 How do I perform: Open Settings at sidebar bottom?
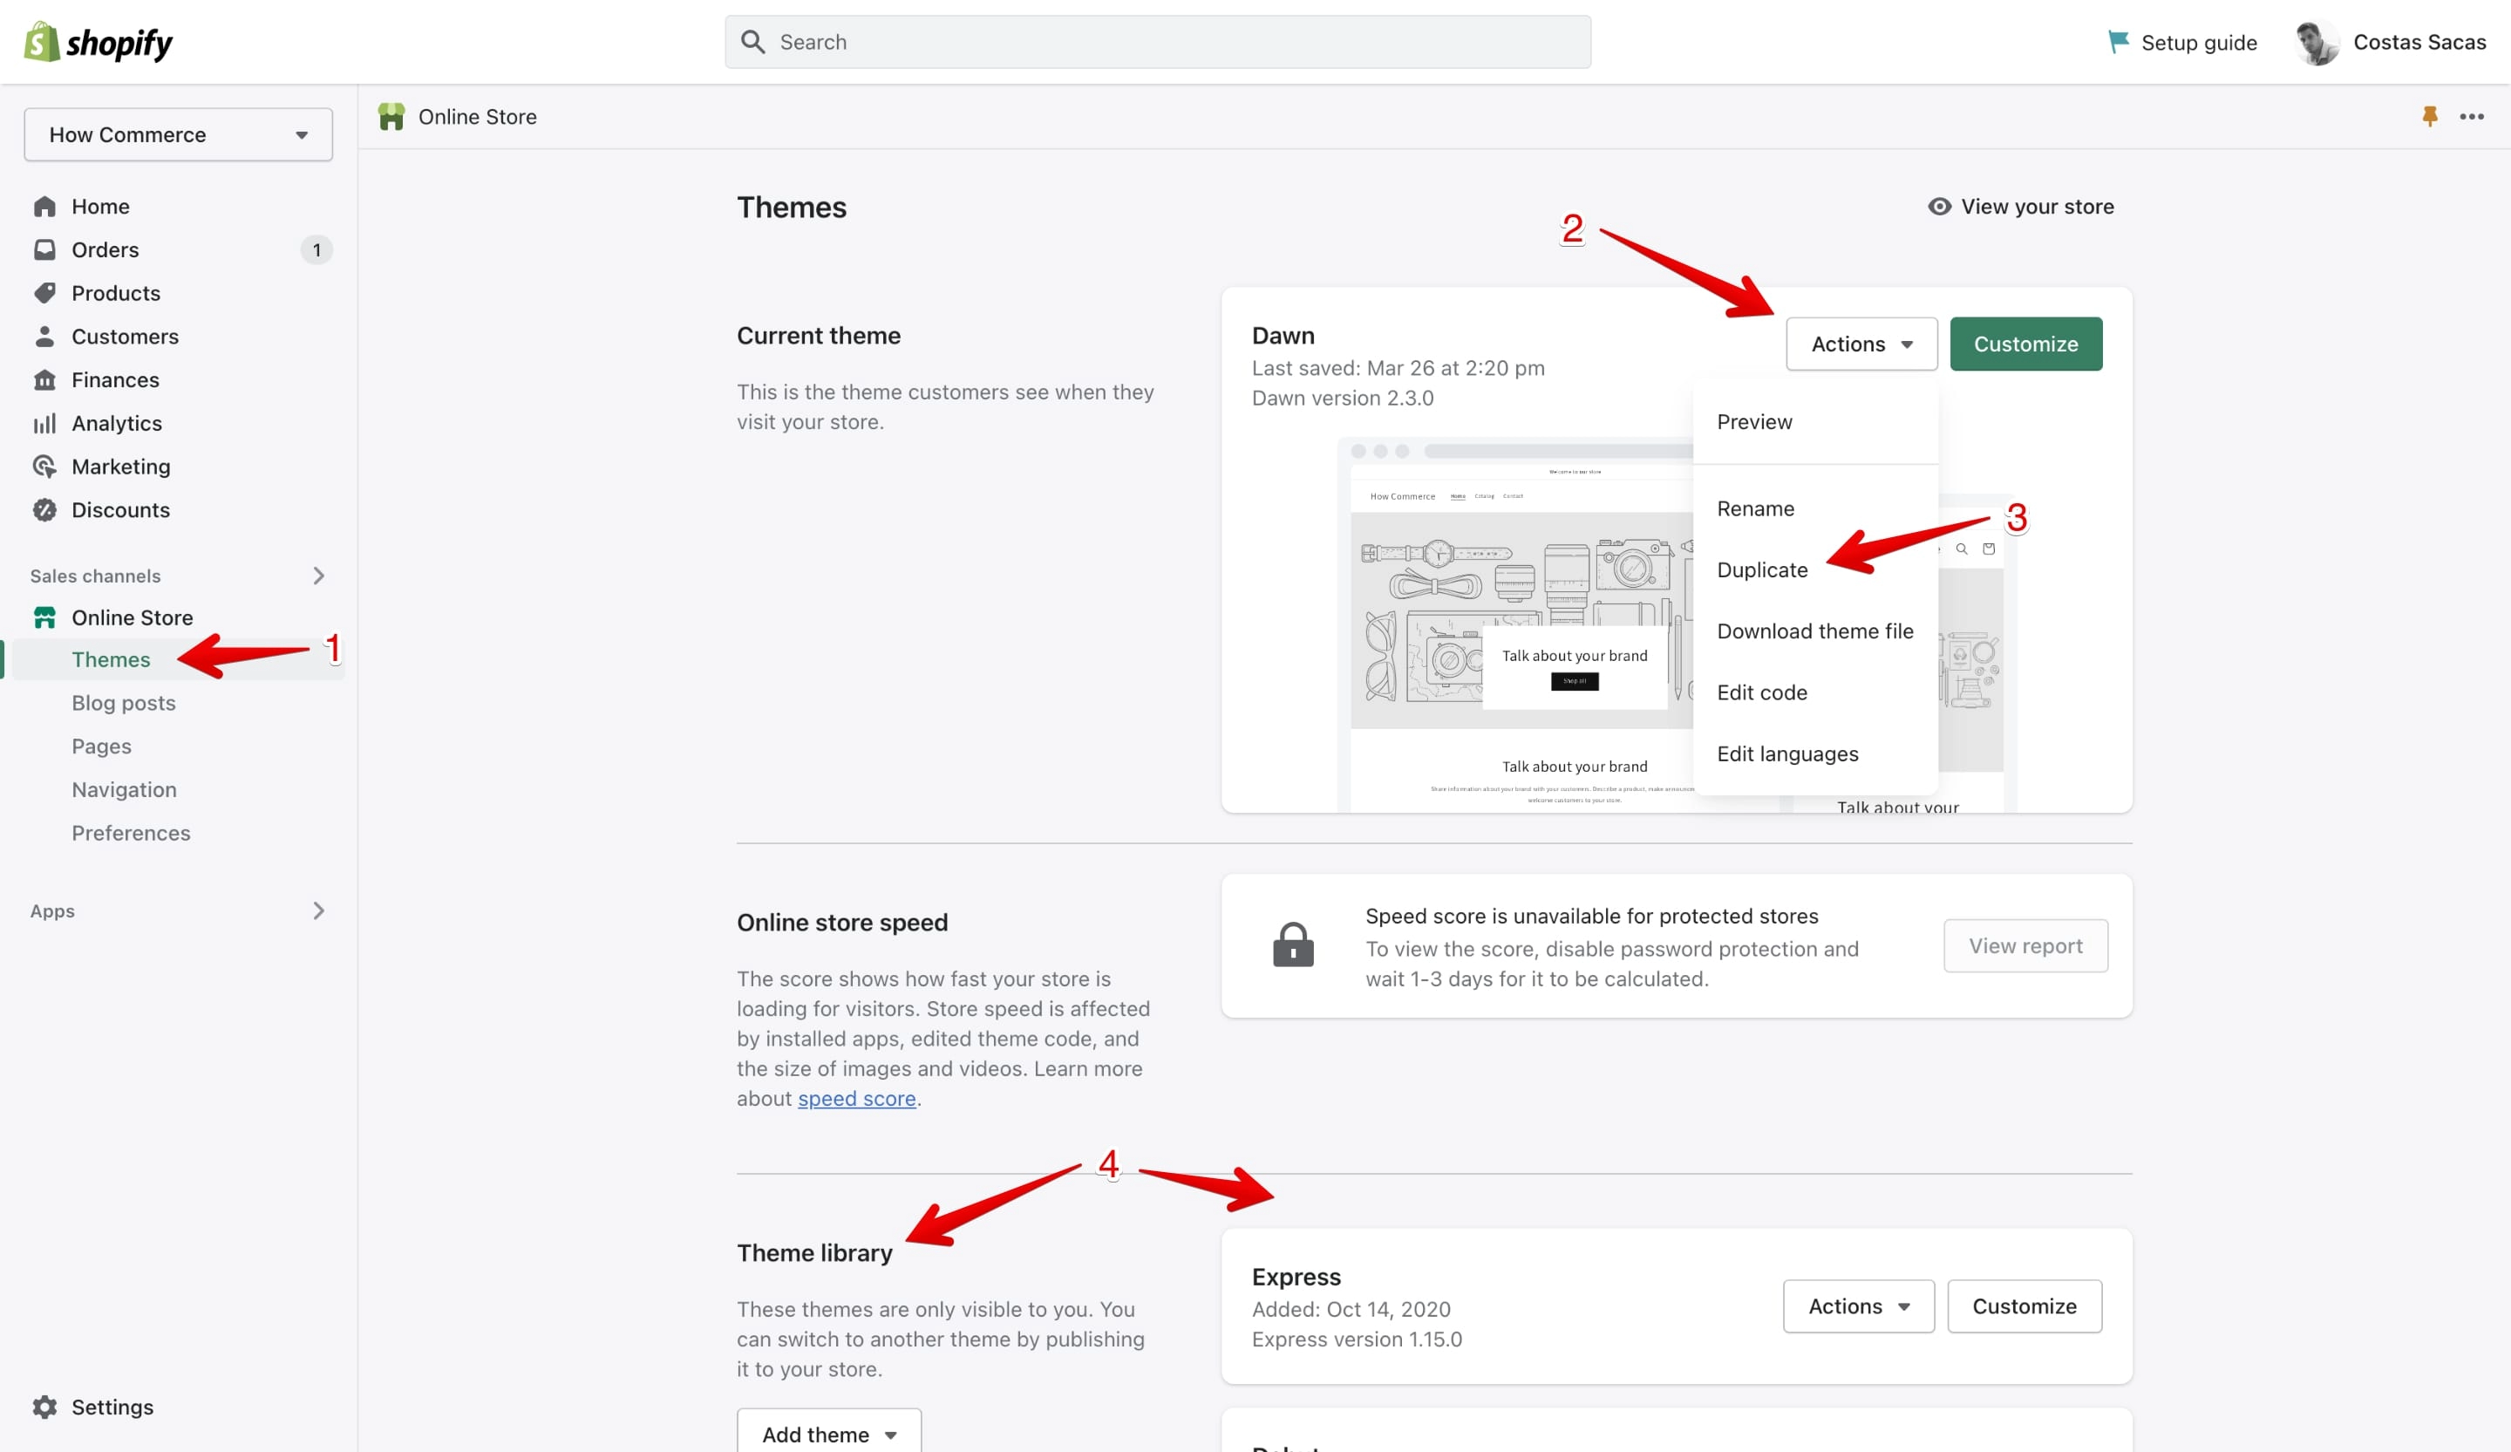(x=112, y=1406)
